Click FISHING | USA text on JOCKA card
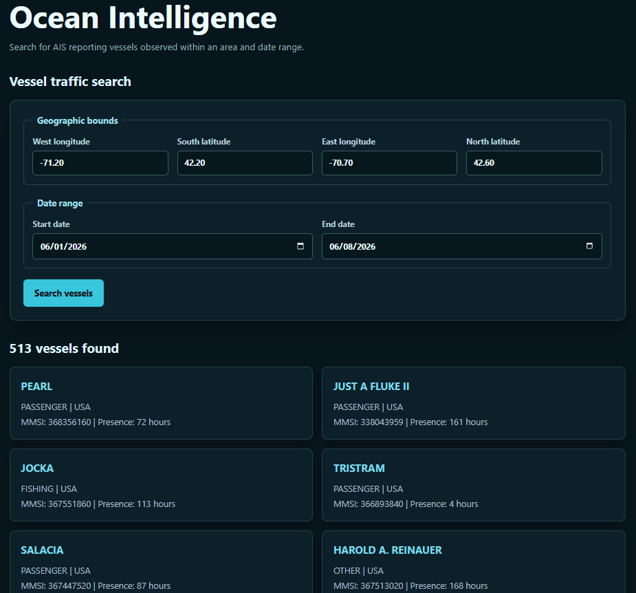This screenshot has width=636, height=593. click(49, 489)
